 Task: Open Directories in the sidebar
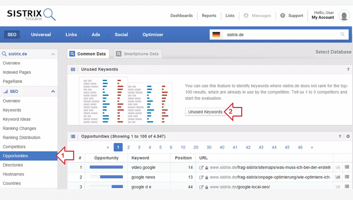pos(13,165)
